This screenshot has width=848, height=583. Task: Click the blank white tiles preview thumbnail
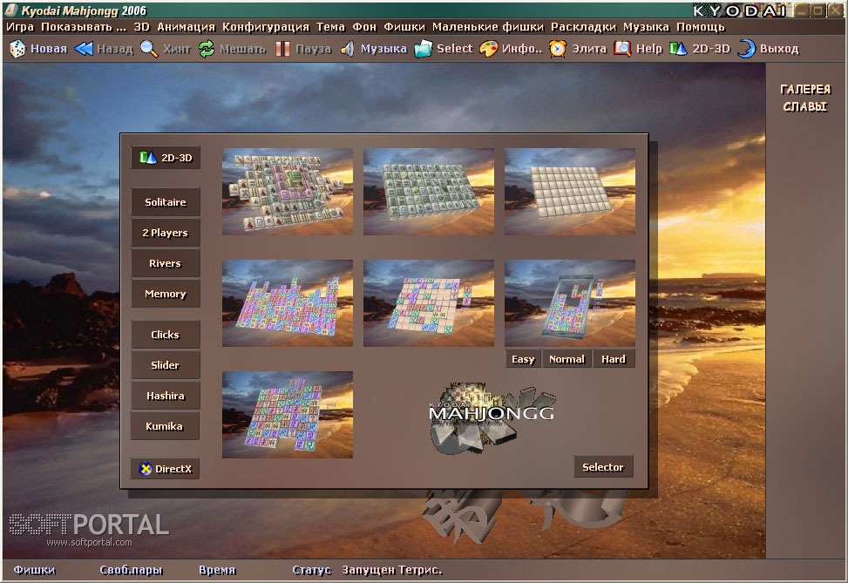pos(570,192)
